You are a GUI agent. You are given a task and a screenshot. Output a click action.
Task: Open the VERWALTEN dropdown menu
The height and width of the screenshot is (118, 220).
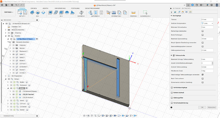[x=116, y=16]
